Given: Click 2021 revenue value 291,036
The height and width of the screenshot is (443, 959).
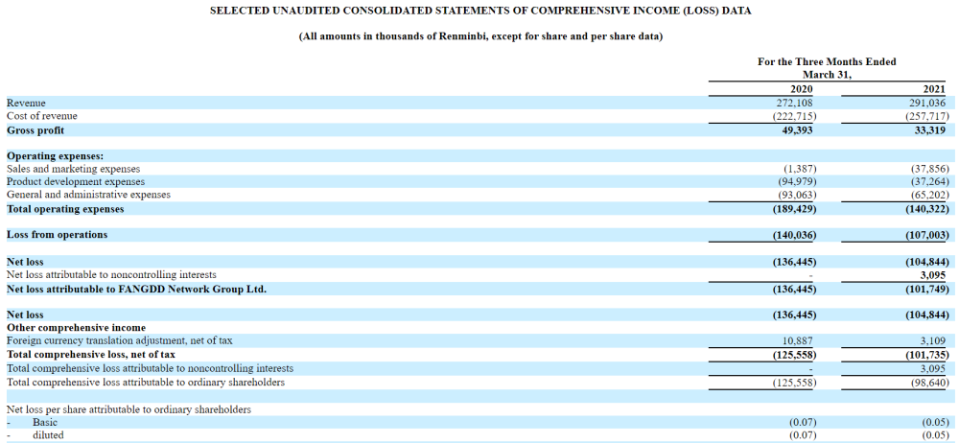Looking at the screenshot, I should 927,103.
